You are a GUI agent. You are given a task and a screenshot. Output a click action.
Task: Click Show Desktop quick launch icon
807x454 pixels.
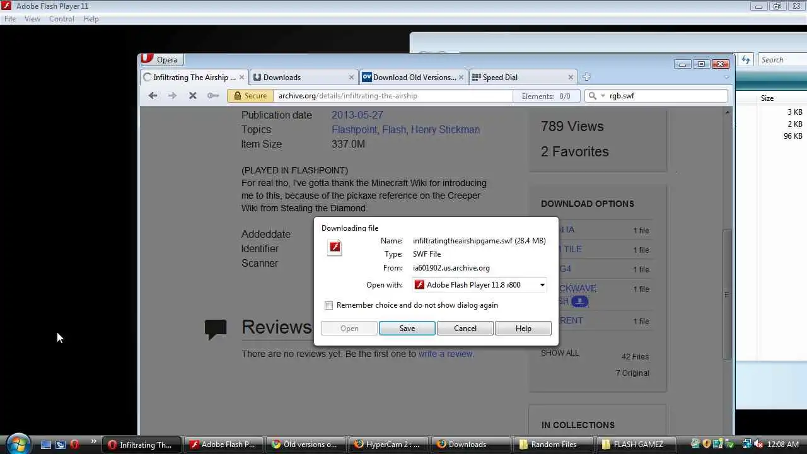(x=45, y=445)
